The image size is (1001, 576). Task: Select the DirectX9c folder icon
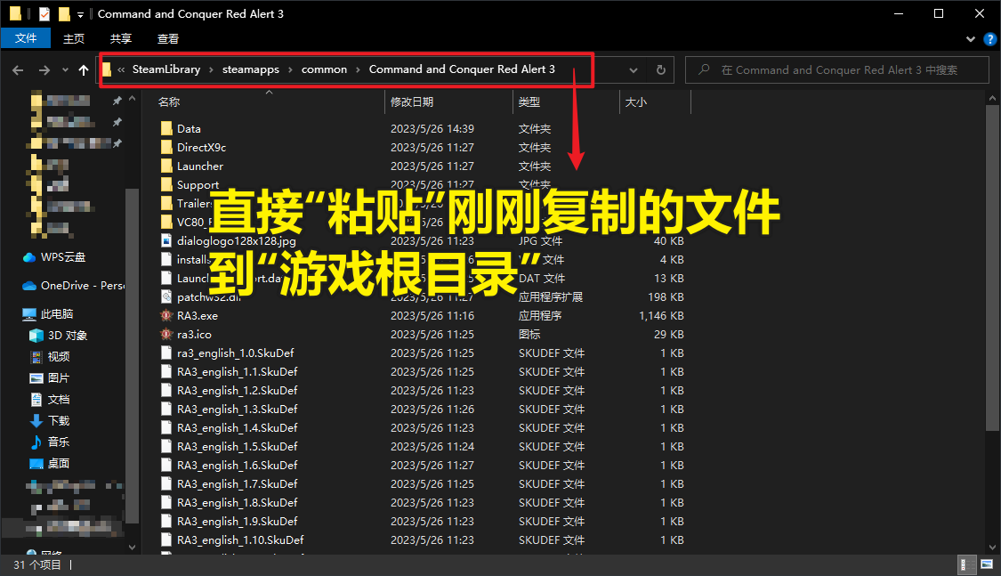click(x=166, y=147)
